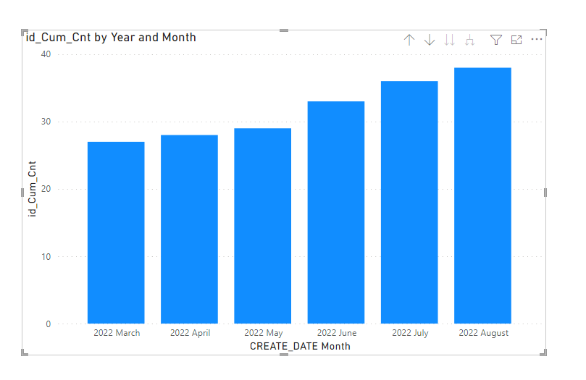This screenshot has width=586, height=380.
Task: Click the y-axis value 10
Action: 46,256
